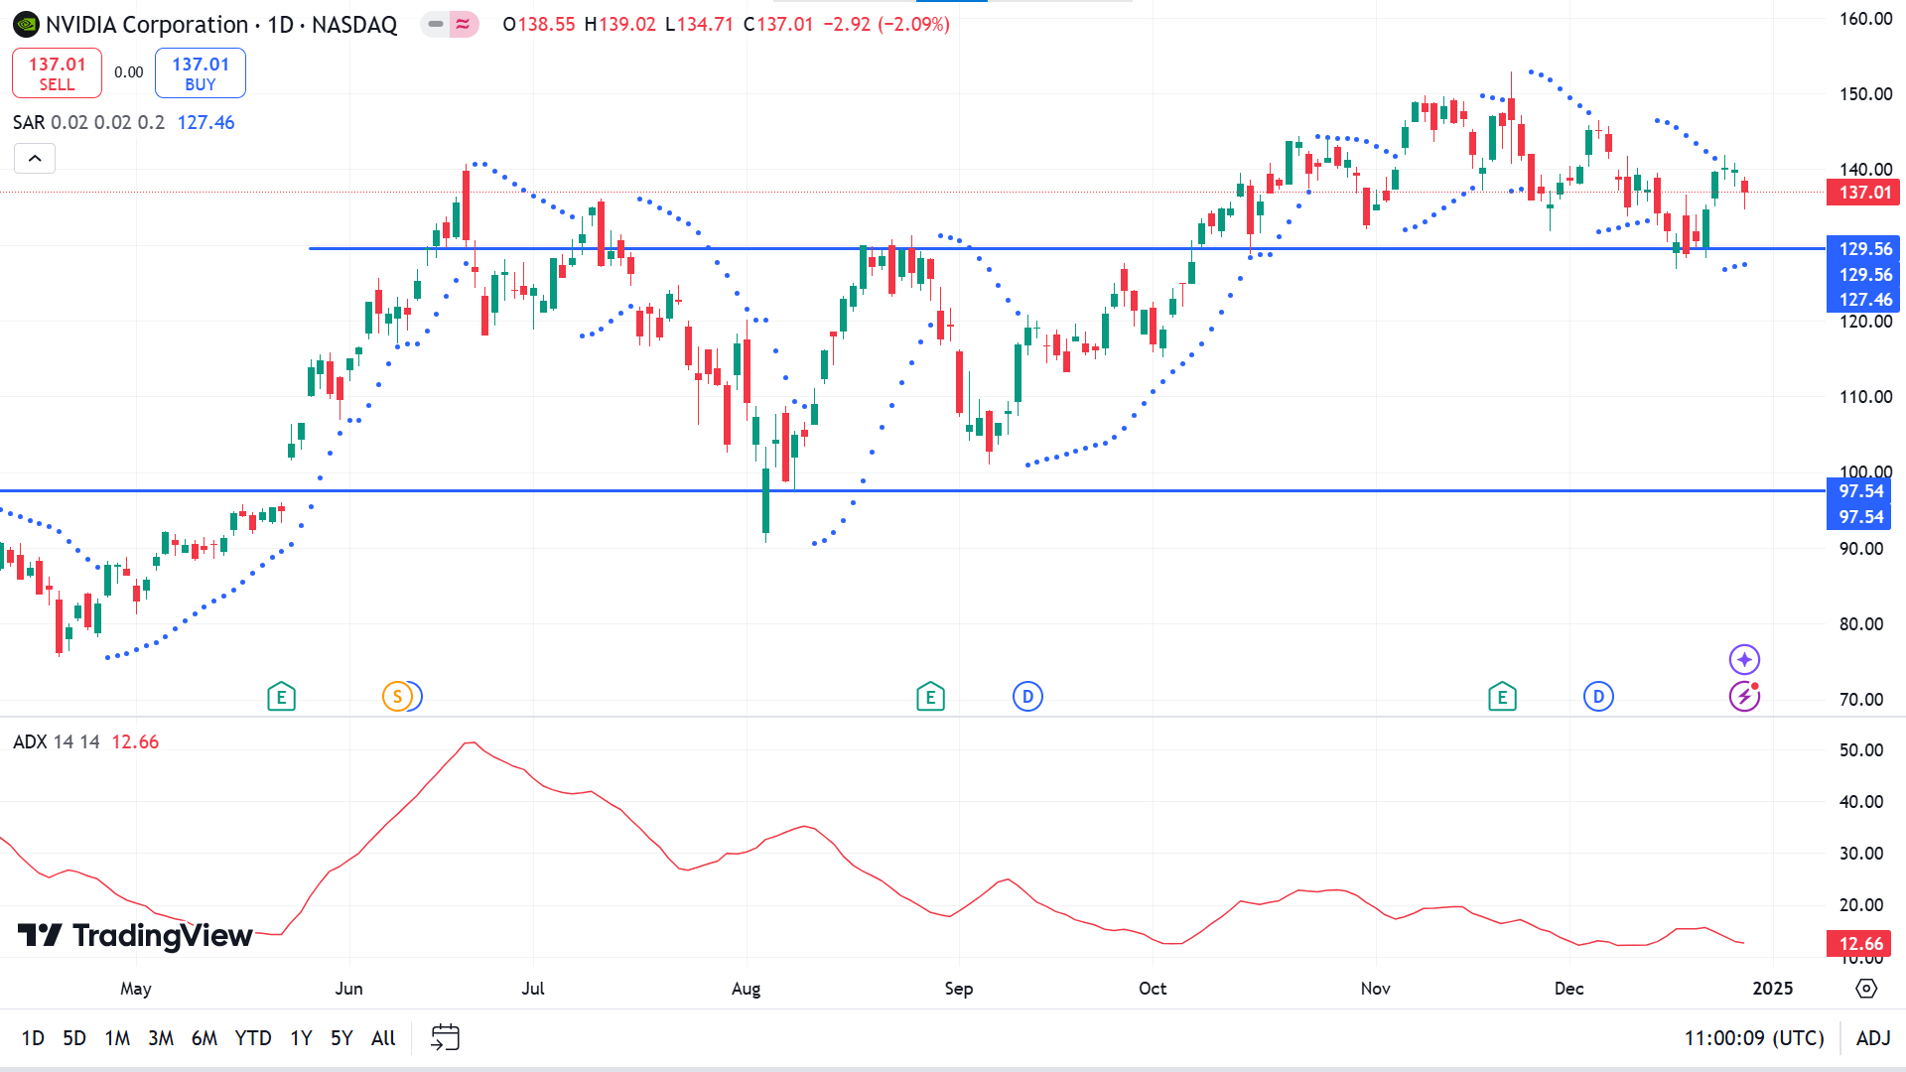Click the NVIDIA logo icon

click(x=26, y=25)
